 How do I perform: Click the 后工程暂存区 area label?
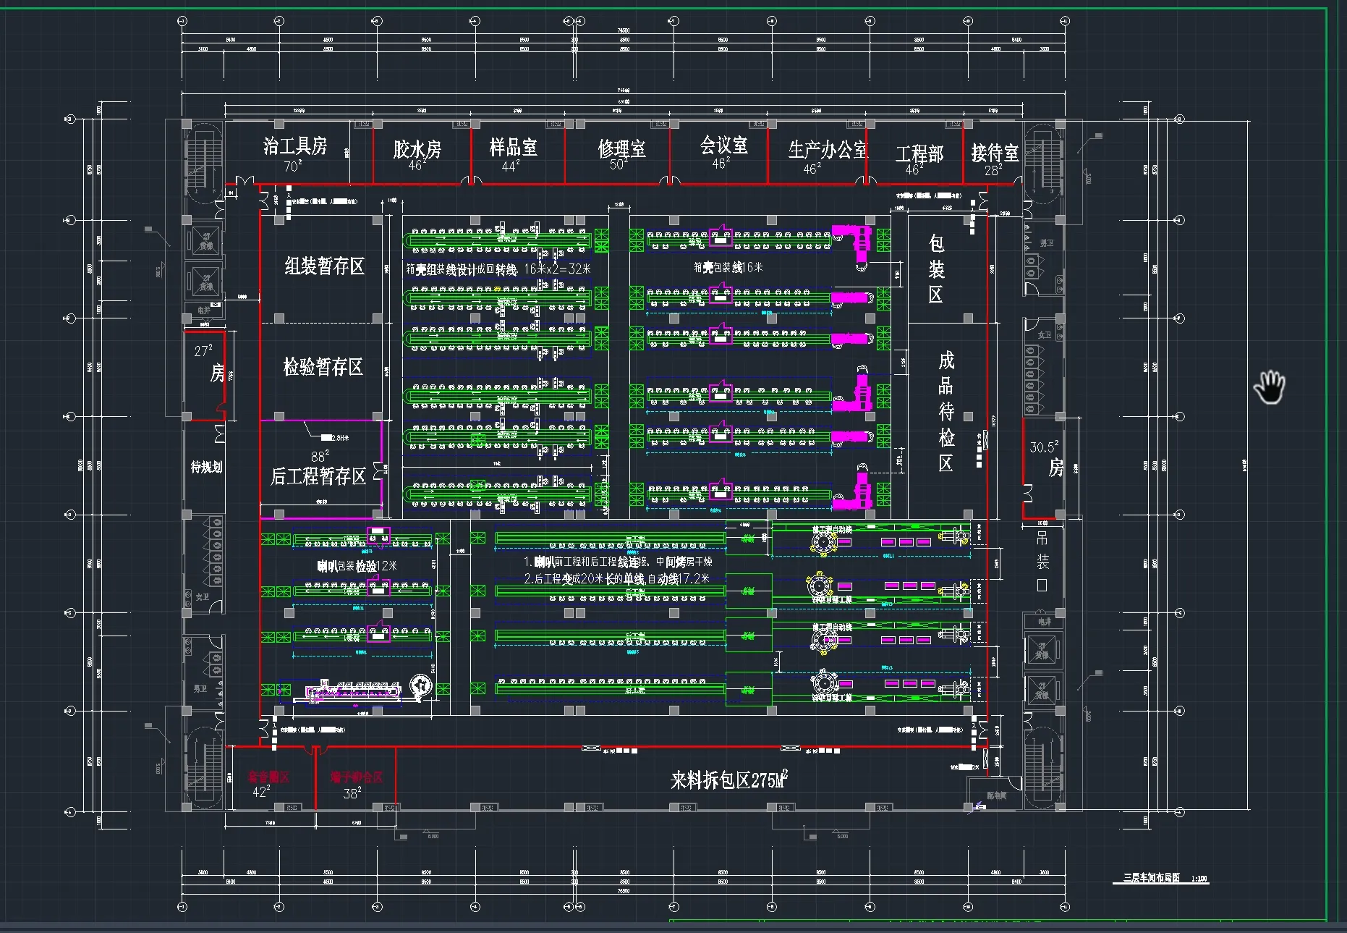click(x=318, y=476)
